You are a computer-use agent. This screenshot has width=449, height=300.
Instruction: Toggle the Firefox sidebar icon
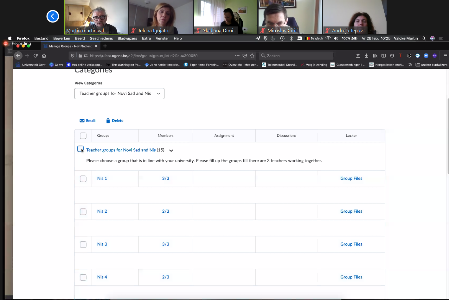pos(383,56)
